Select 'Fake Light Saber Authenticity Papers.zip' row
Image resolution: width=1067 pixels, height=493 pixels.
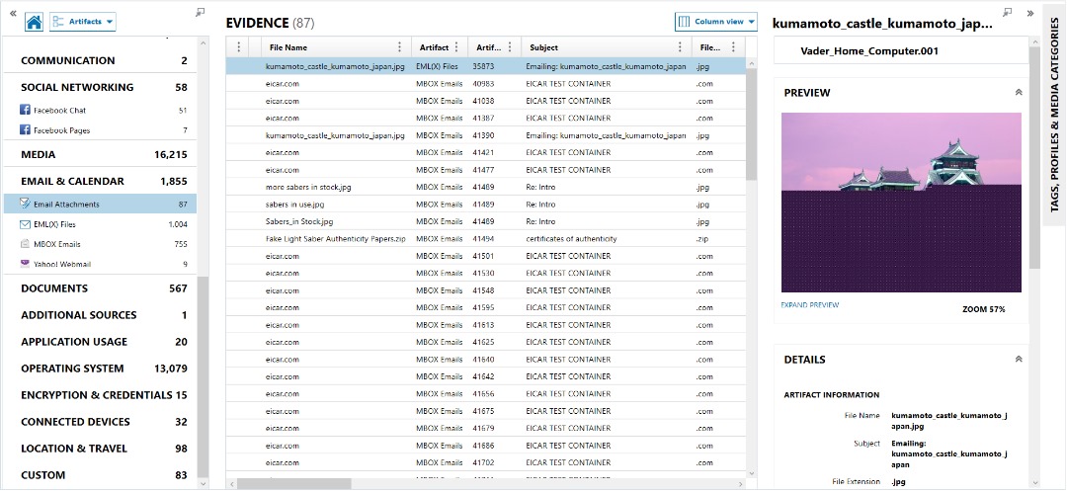click(x=486, y=239)
